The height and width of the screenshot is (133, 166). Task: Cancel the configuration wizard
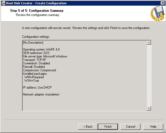130,127
